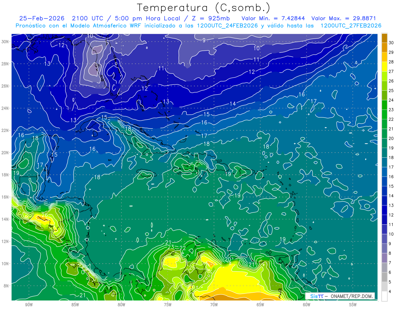
Task: Click the '18N' latitude axis label
Action: [5, 175]
